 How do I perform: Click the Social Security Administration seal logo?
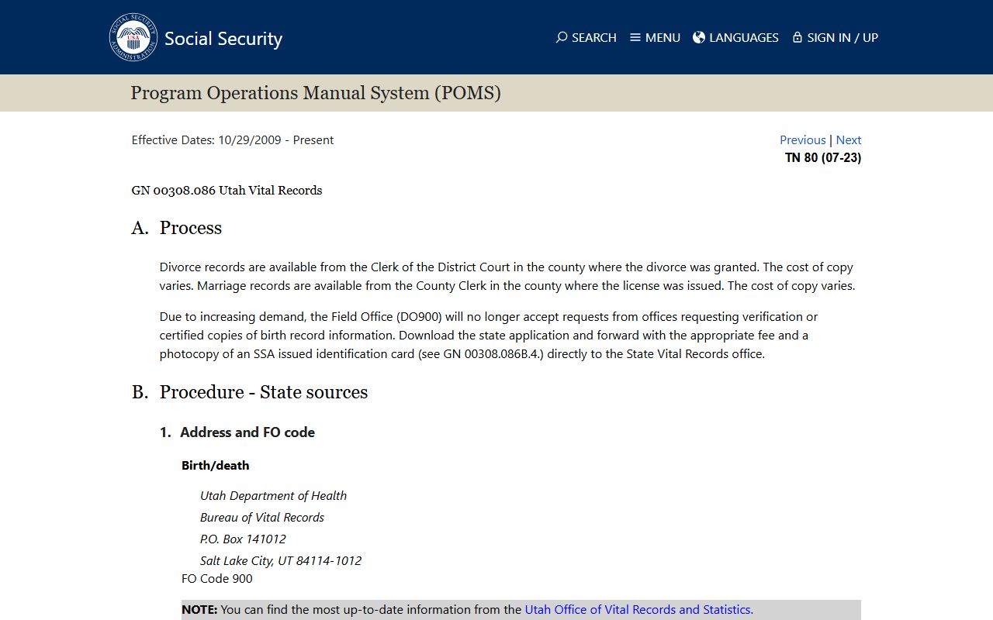pos(133,37)
